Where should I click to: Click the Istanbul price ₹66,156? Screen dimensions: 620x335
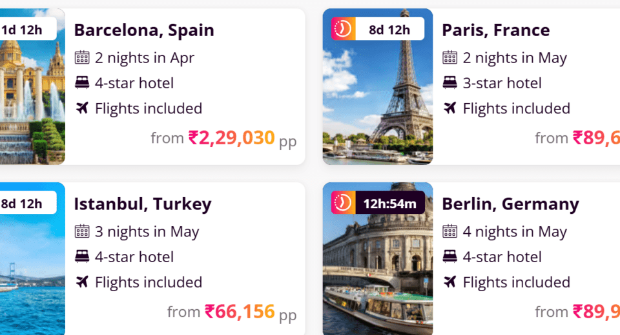tap(240, 312)
